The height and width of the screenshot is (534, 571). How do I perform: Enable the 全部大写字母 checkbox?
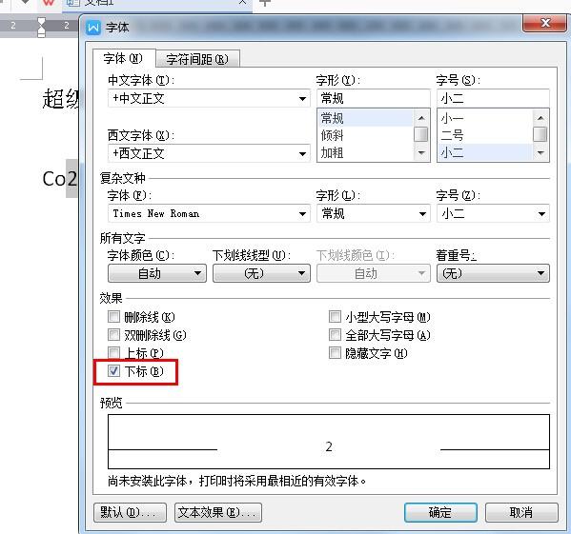pos(335,334)
